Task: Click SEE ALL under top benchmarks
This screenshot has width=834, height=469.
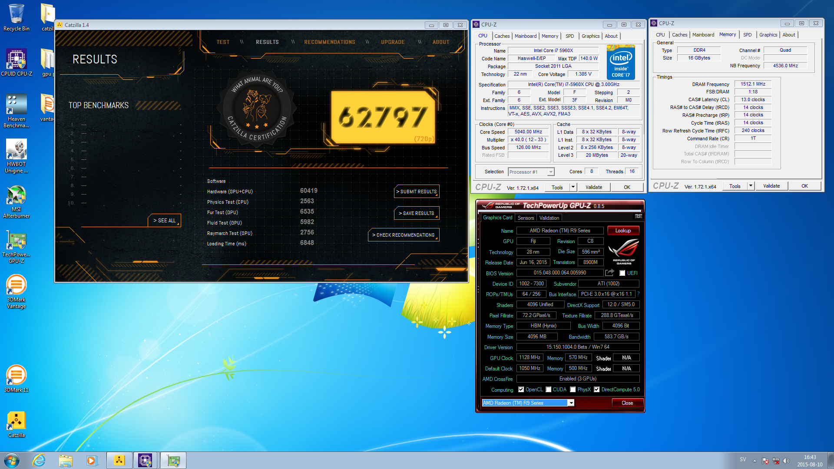Action: point(164,221)
